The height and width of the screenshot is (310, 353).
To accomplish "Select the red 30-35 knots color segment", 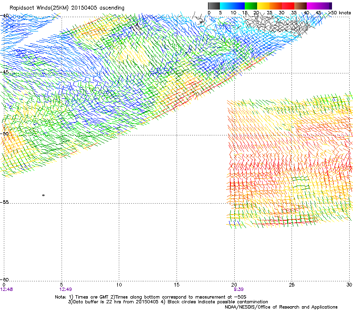I will pyautogui.click(x=288, y=6).
